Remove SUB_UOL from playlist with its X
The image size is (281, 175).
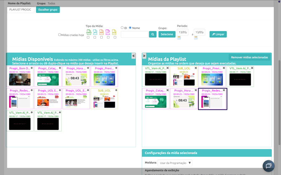click(x=196, y=68)
